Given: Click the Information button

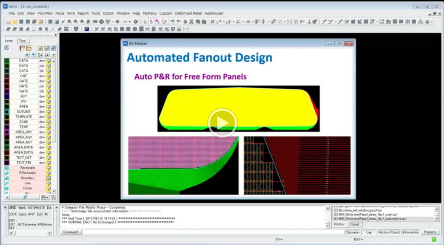Looking at the screenshot, I should 411,232.
